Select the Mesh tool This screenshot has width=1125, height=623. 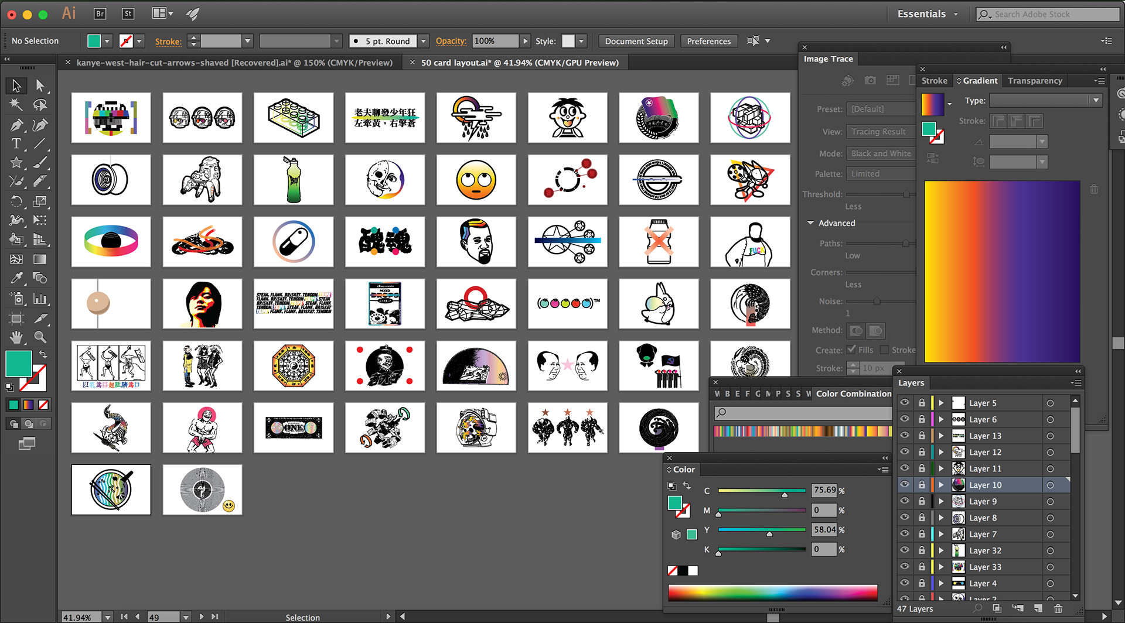tap(16, 259)
